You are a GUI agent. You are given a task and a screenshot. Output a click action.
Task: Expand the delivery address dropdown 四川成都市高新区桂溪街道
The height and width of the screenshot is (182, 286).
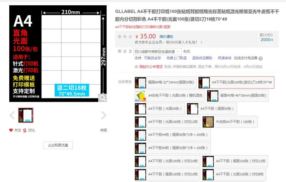pyautogui.click(x=157, y=52)
